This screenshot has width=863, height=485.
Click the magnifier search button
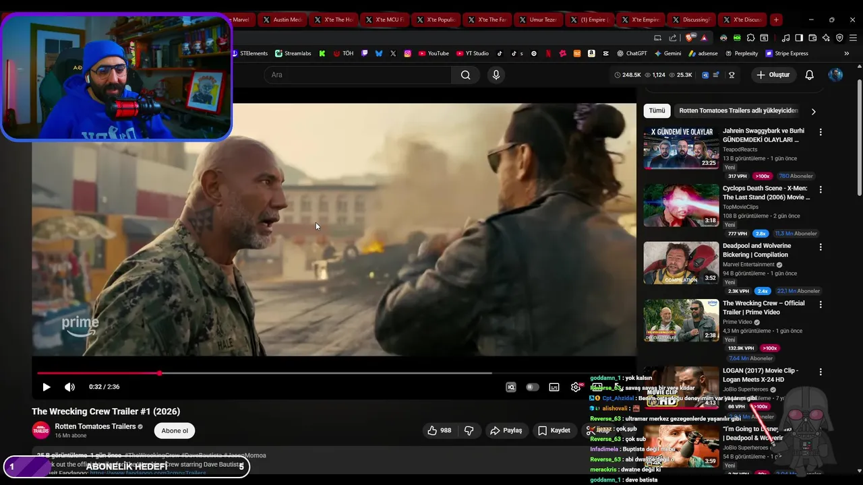coord(465,75)
